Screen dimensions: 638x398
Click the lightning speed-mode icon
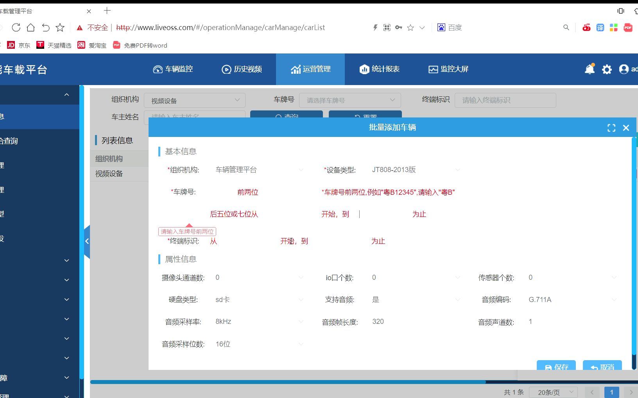[x=375, y=27]
